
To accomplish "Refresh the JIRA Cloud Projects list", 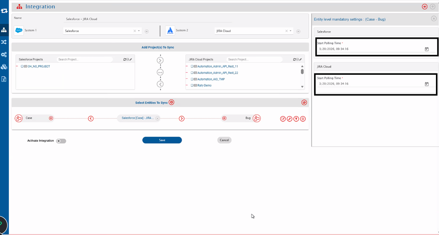I will coord(295,59).
